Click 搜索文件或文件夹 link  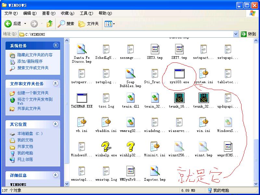(33, 68)
